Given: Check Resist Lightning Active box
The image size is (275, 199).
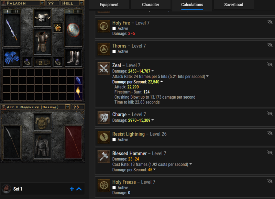Looking at the screenshot, I should pyautogui.click(x=114, y=140).
